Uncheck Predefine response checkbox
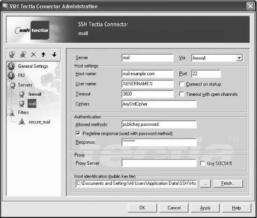Image resolution: width=257 pixels, height=218 pixels. [x=78, y=134]
